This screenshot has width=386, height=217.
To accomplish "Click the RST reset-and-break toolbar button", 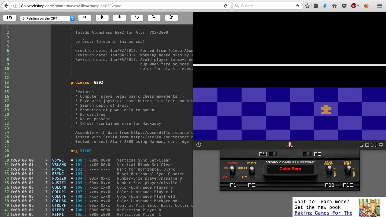I will click(154, 18).
